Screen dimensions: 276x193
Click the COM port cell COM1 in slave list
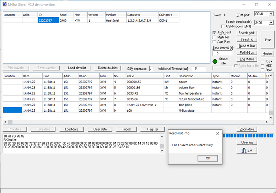[169, 20]
